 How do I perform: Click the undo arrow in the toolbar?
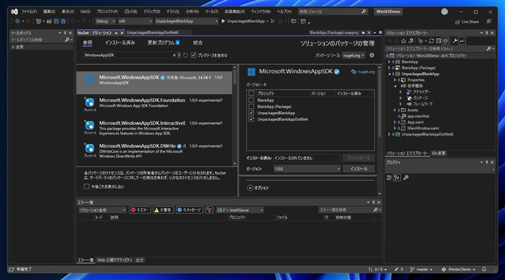pos(73,21)
